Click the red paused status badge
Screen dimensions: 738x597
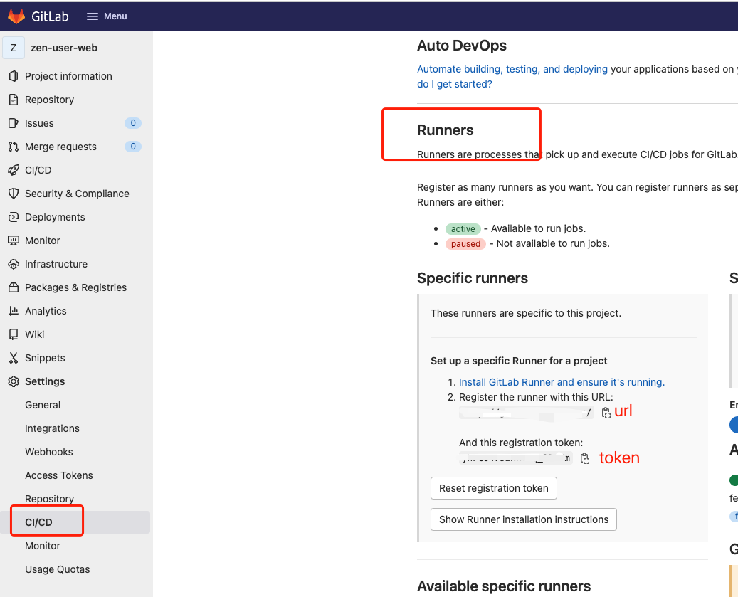tap(465, 243)
